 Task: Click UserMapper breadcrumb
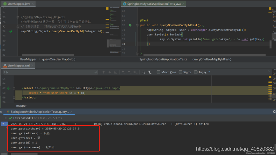pos(28,59)
